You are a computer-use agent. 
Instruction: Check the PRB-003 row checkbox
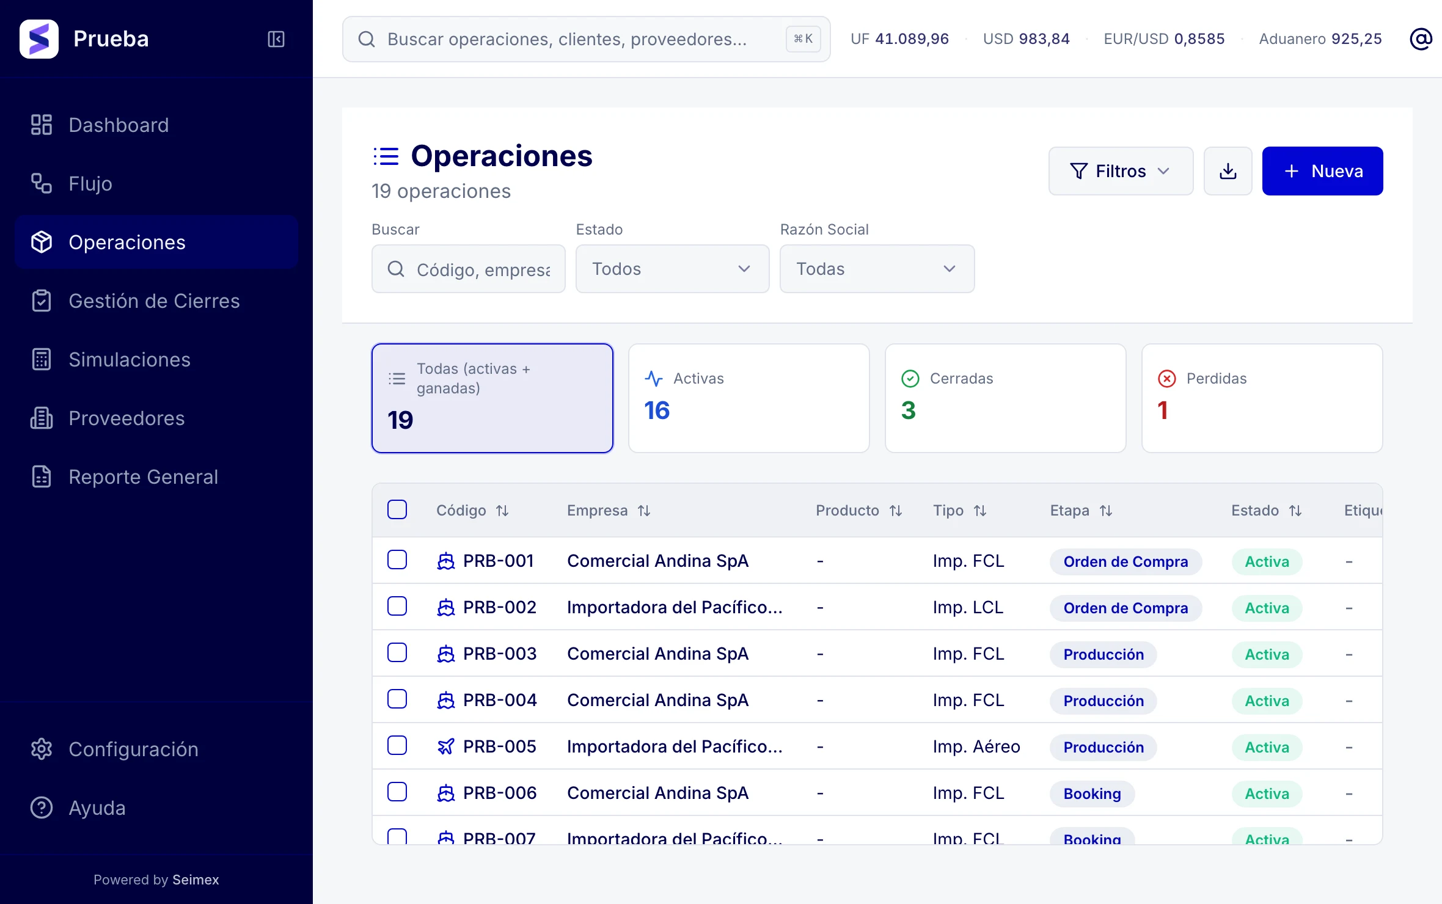click(x=397, y=652)
